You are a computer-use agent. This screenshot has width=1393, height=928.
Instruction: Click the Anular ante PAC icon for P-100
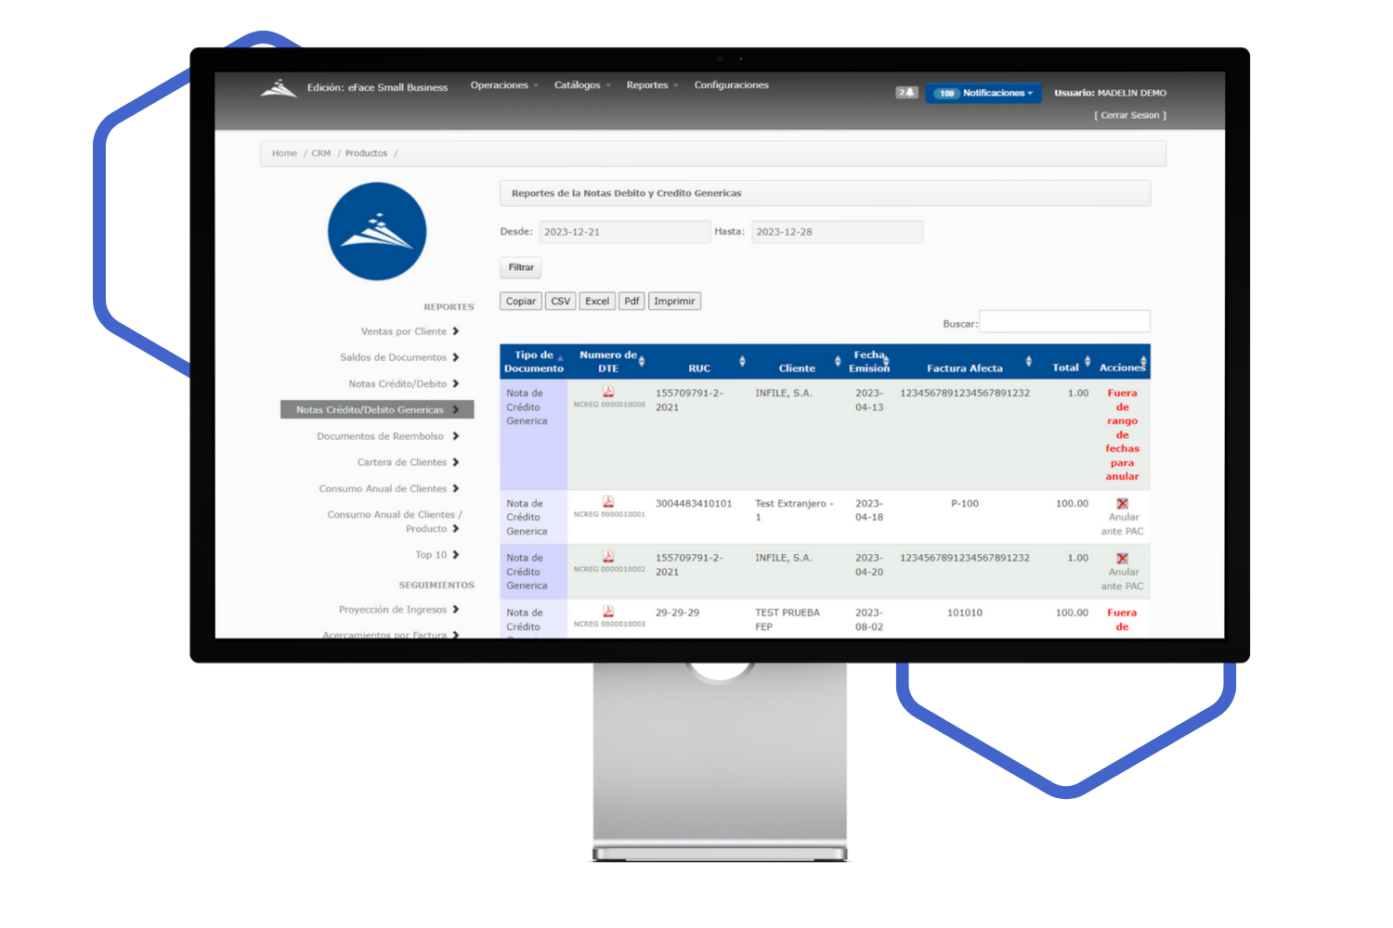coord(1122,504)
